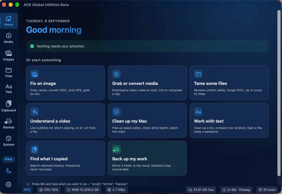Click the 'Nothing needs your attention.' message
This screenshot has height=194, width=282.
pos(61,46)
